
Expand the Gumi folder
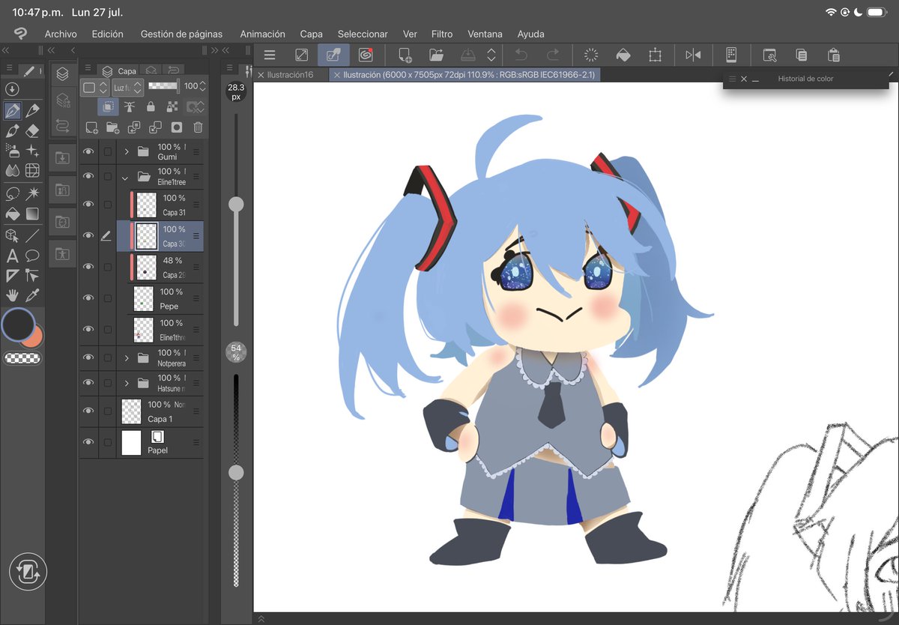coord(127,151)
